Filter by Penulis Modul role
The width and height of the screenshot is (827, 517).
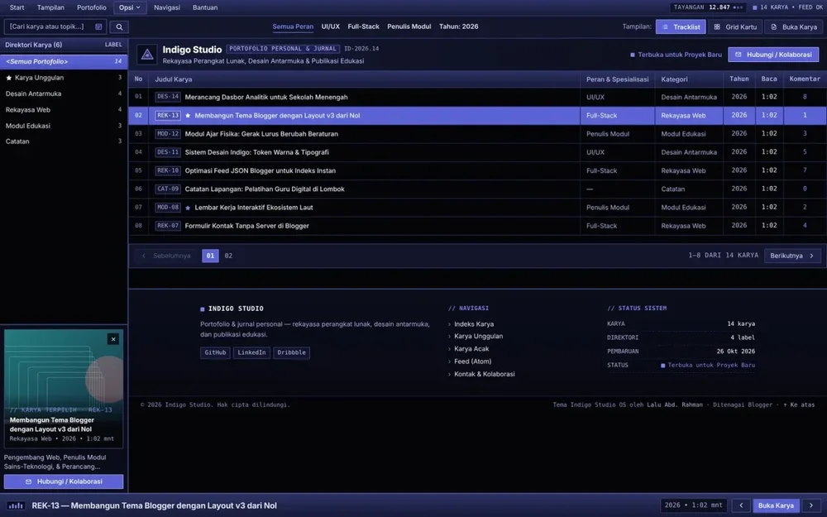point(409,26)
